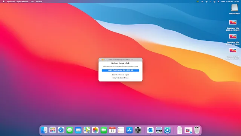Launch Safari from the Dock
Screen dimensions: 241x136
[61, 130]
